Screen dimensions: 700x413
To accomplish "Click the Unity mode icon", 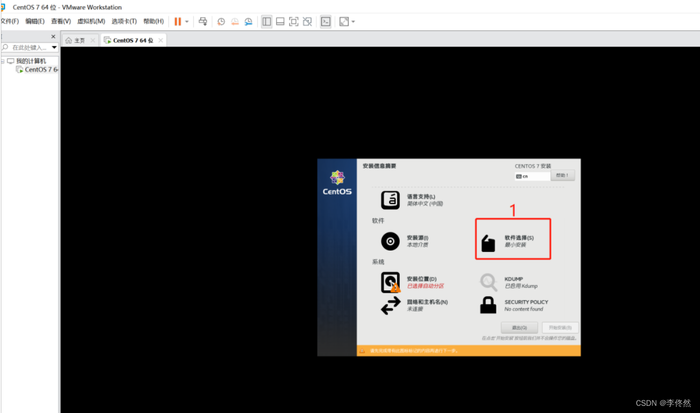I will pyautogui.click(x=307, y=22).
